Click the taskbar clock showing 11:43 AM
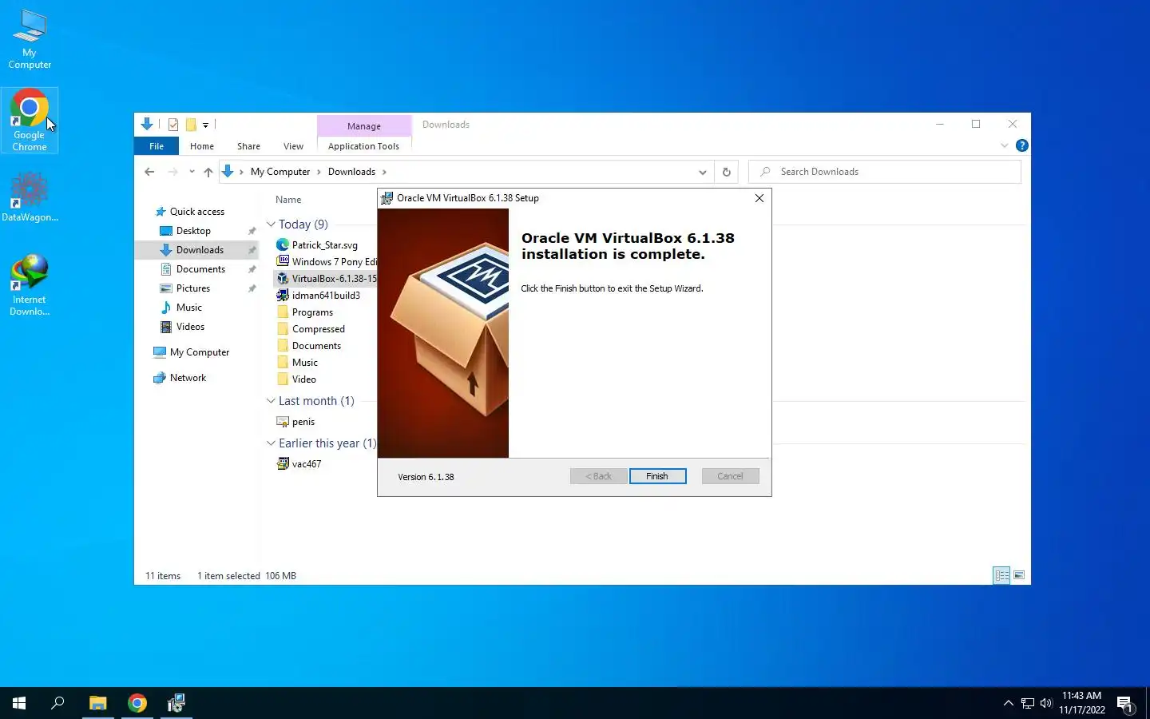The height and width of the screenshot is (719, 1150). click(x=1082, y=703)
